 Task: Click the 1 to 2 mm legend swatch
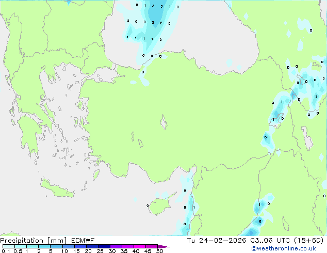pyautogui.click(x=32, y=246)
